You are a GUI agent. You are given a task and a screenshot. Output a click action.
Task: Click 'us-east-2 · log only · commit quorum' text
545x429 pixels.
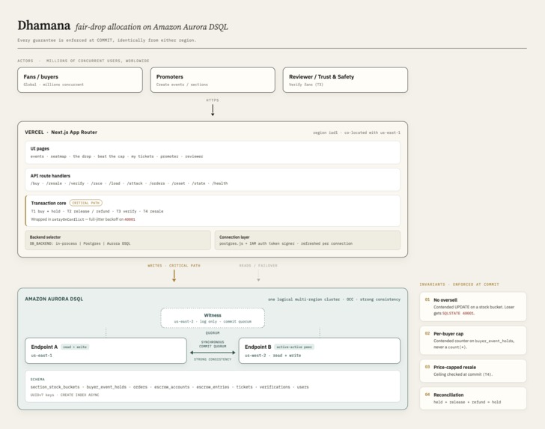(x=213, y=321)
